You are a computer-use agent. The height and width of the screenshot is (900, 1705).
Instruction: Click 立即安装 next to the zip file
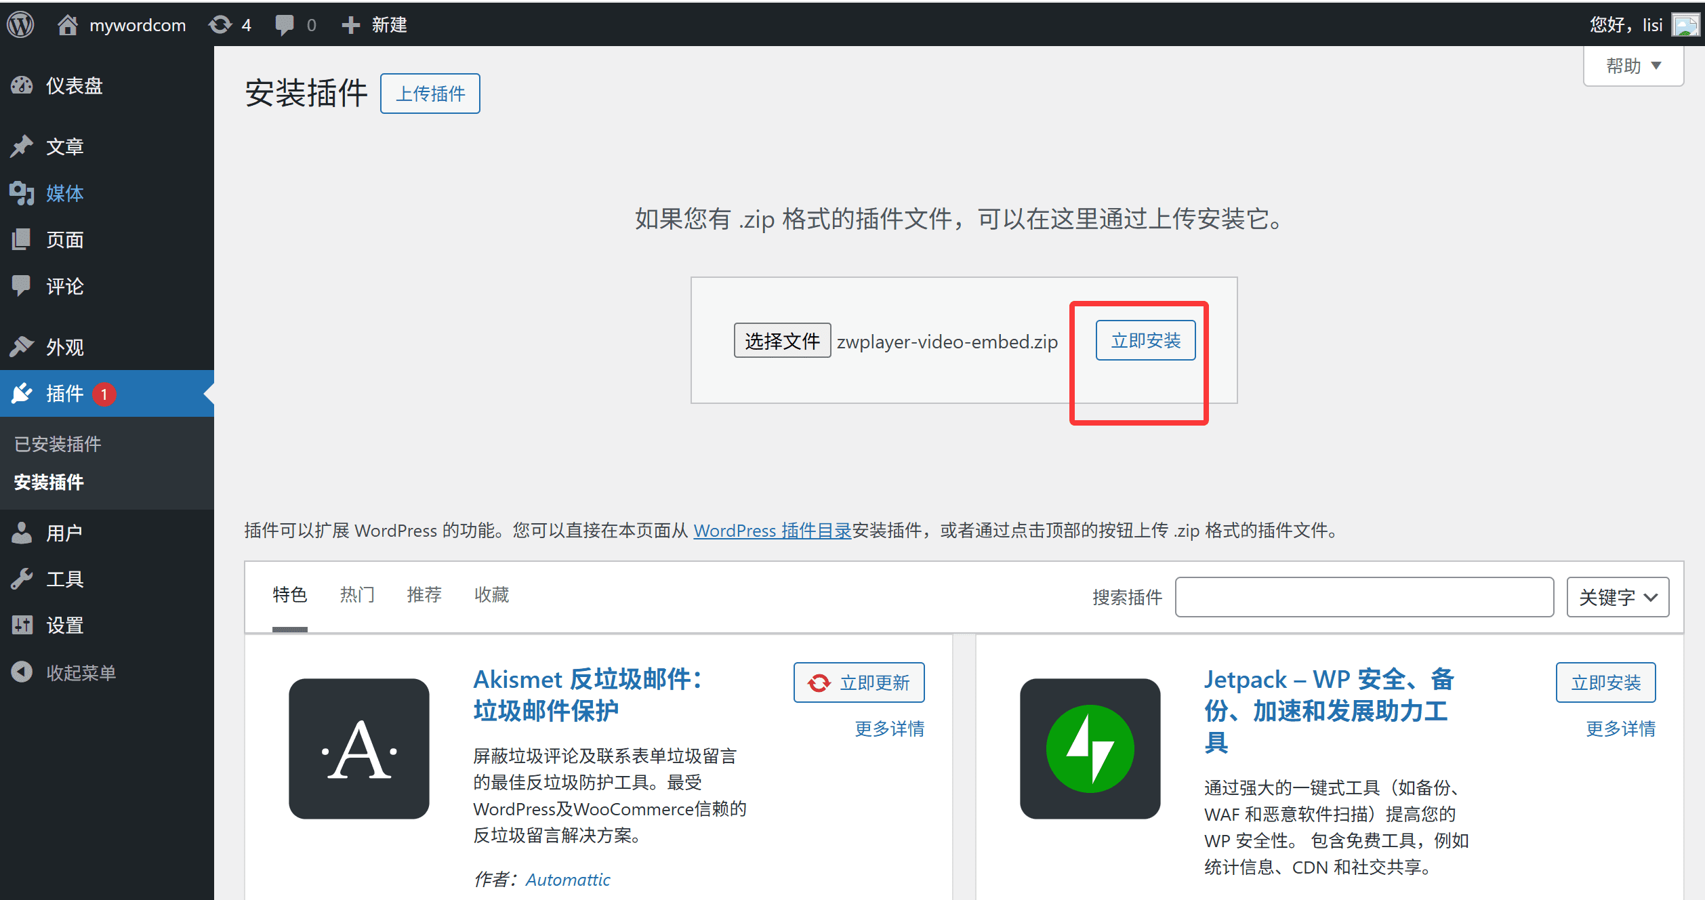pyautogui.click(x=1145, y=340)
